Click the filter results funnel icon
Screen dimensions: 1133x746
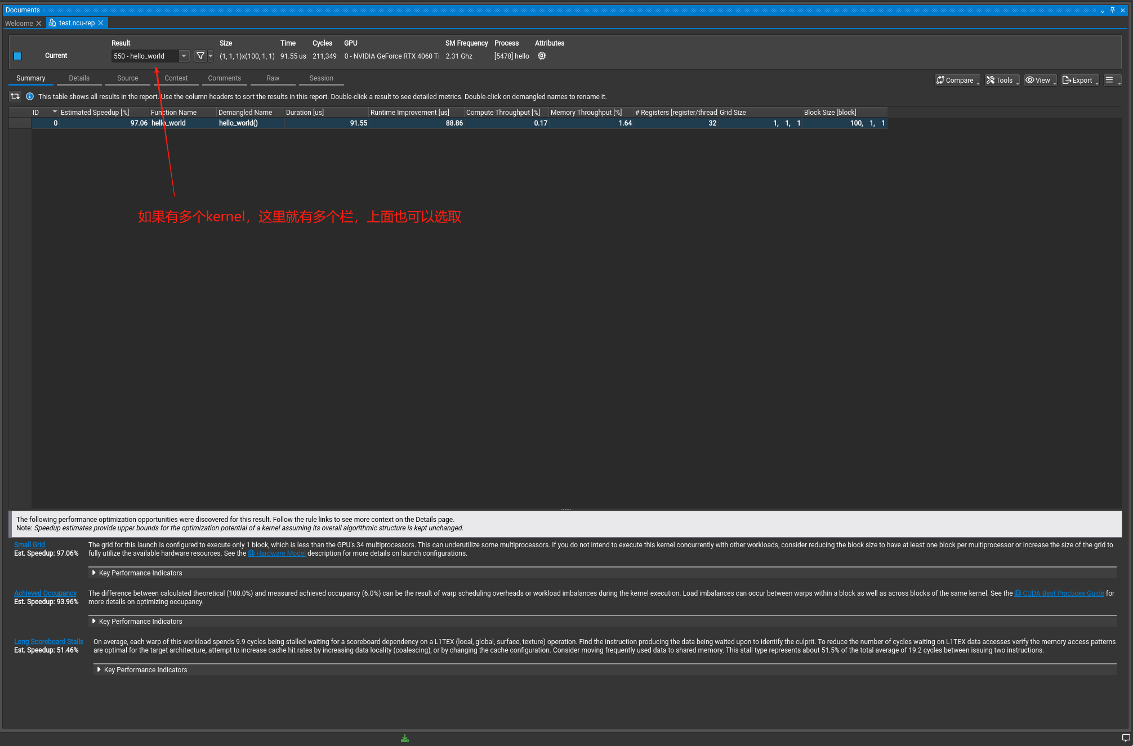pos(200,56)
